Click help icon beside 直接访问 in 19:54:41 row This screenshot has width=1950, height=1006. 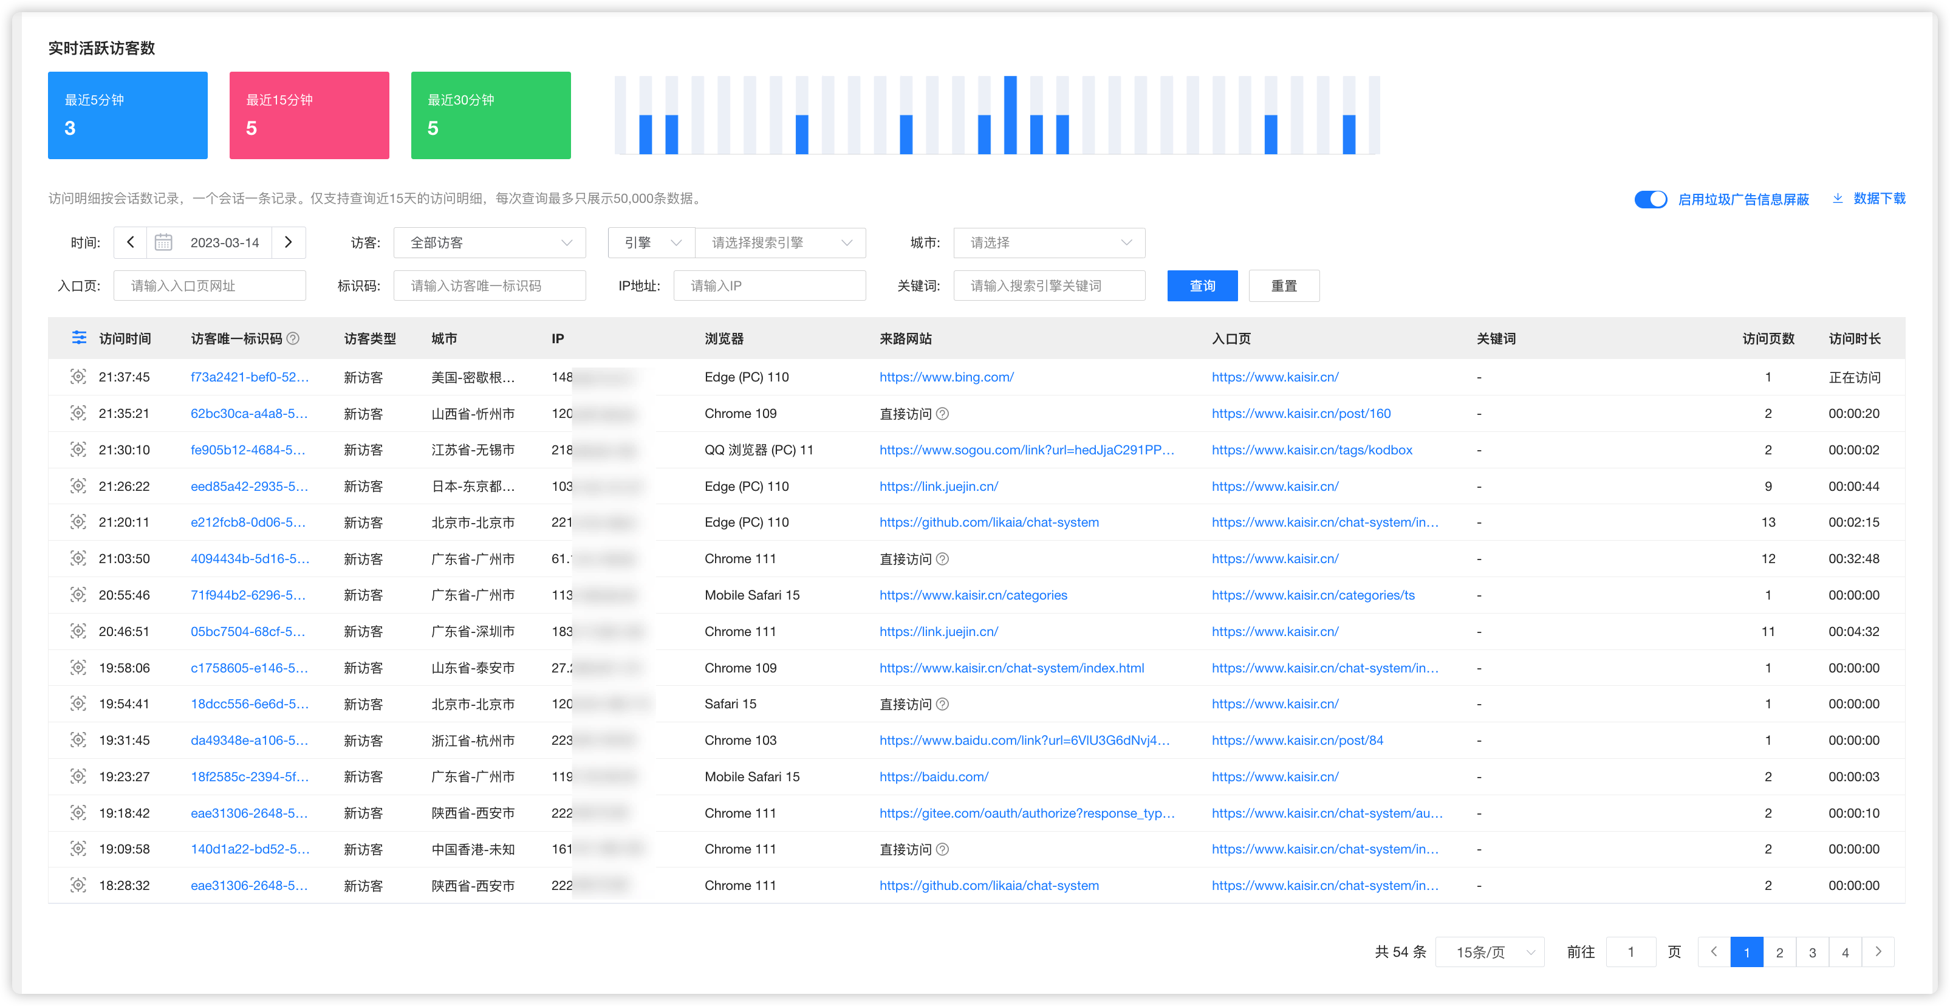pyautogui.click(x=942, y=704)
